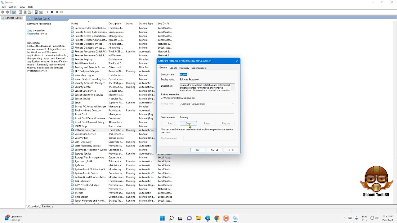Screen dimensions: 397x223
Task: Toggle the Show/Hide Console Tree toolbar icon
Action: 14,12
